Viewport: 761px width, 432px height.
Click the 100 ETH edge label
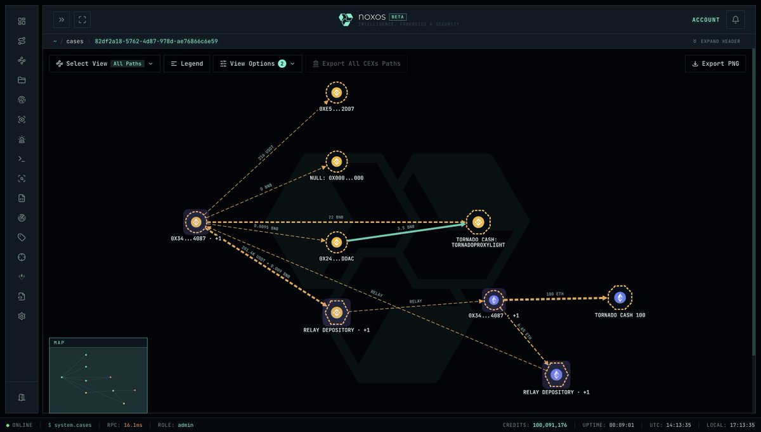point(555,294)
